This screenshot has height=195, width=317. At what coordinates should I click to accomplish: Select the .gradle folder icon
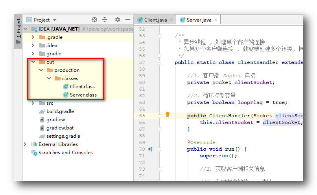[x=42, y=37]
